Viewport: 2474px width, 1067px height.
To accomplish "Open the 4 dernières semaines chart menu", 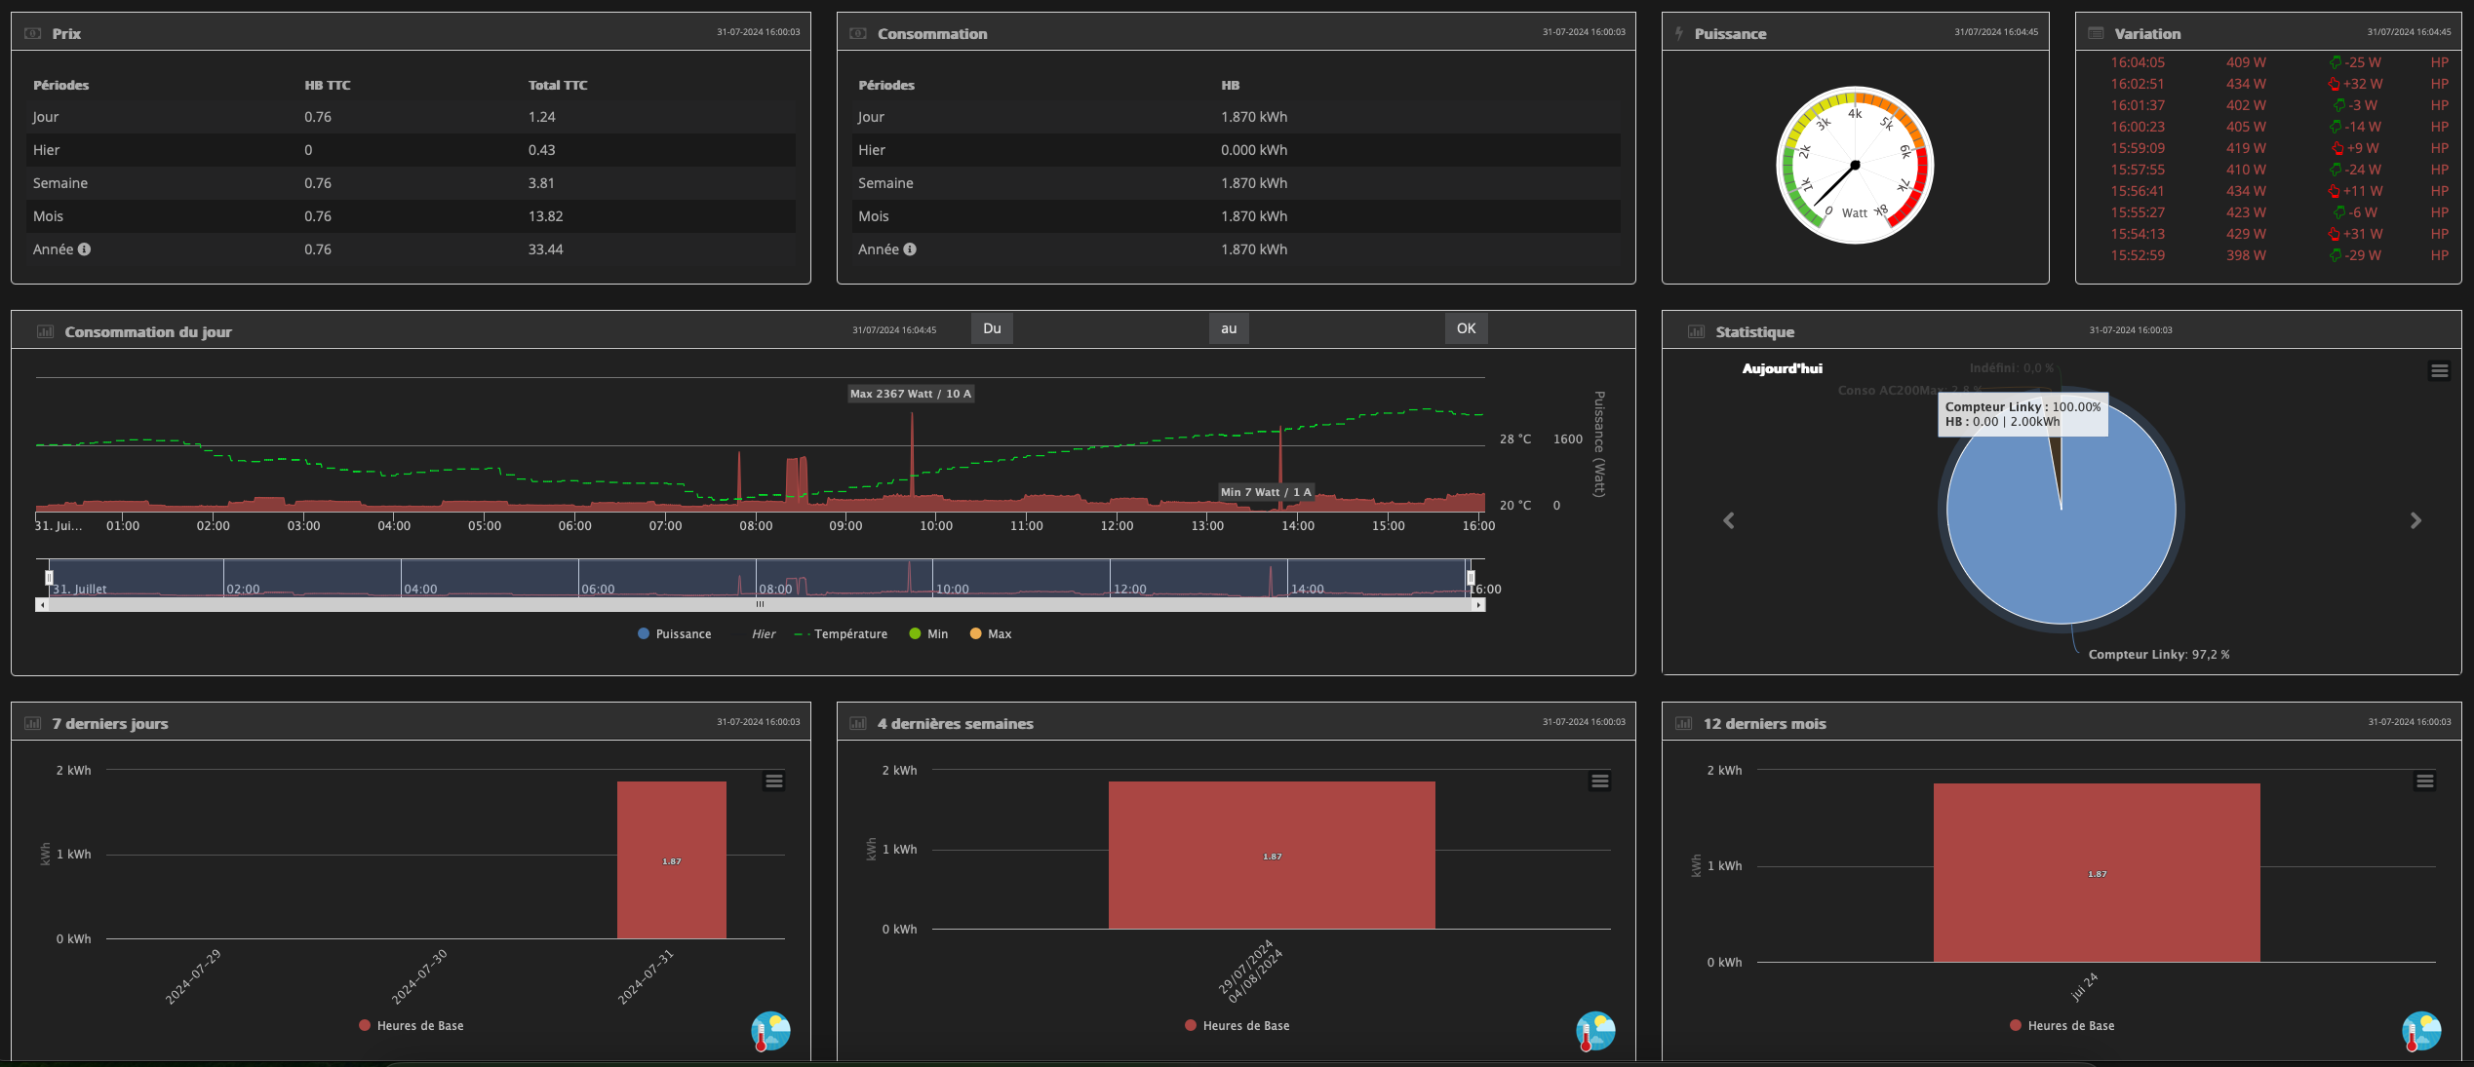I will pos(1599,781).
